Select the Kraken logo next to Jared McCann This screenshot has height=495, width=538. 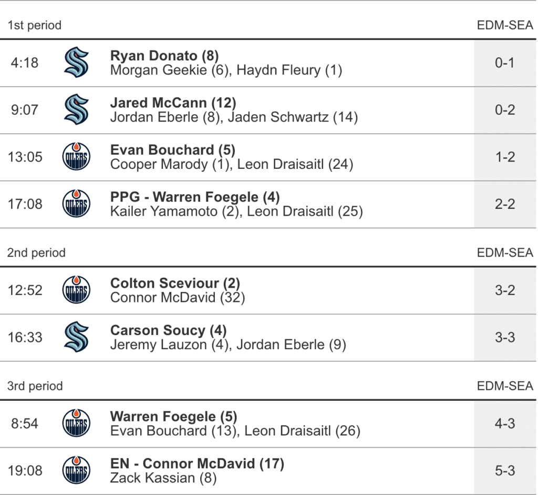pyautogui.click(x=76, y=110)
